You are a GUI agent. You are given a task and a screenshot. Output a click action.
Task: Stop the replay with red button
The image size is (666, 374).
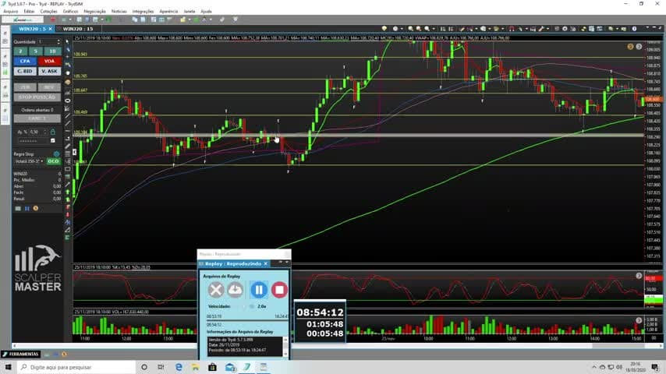pos(279,290)
